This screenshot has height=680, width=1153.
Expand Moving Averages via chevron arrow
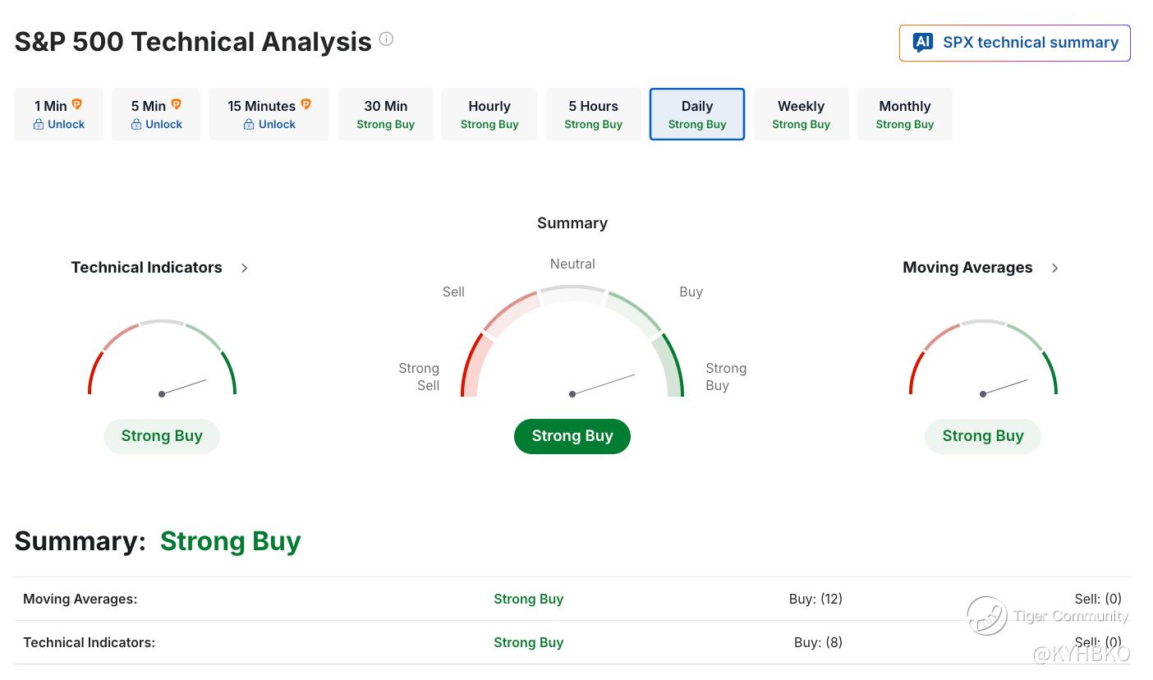click(1055, 268)
